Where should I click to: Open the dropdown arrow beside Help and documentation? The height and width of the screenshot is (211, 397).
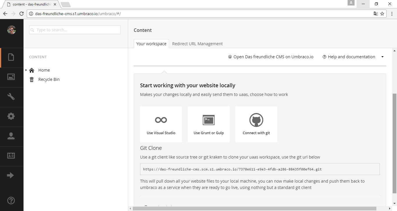pyautogui.click(x=382, y=57)
